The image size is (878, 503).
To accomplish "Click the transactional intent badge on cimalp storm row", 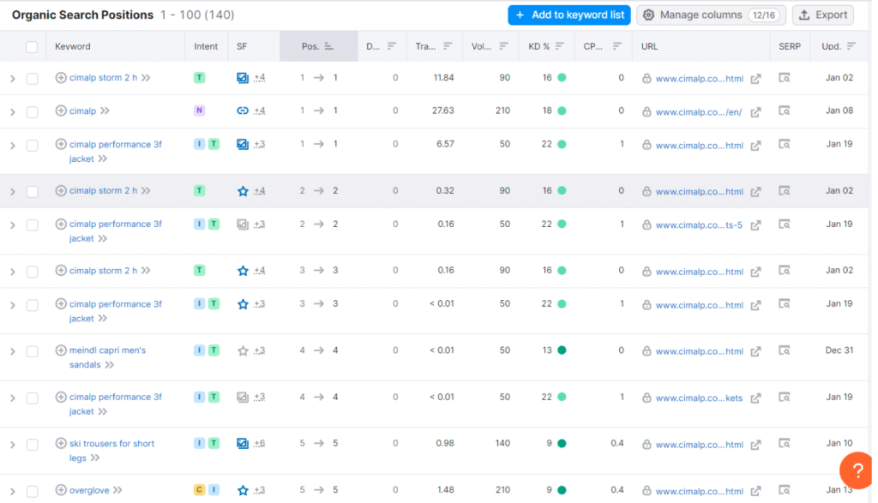I will [x=199, y=77].
